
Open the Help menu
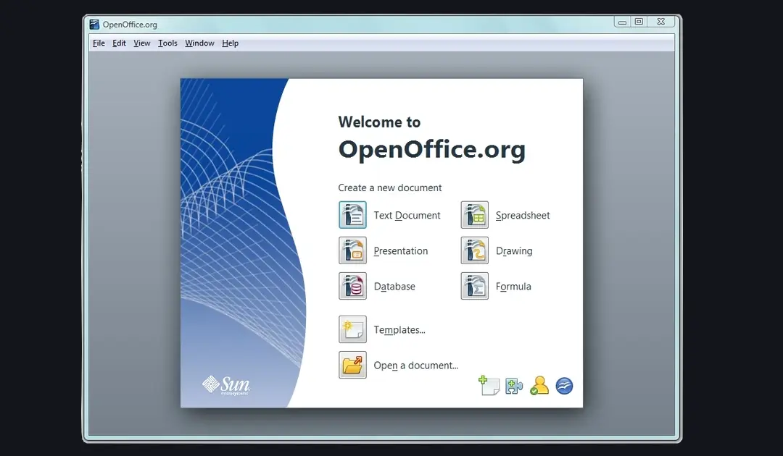click(231, 43)
